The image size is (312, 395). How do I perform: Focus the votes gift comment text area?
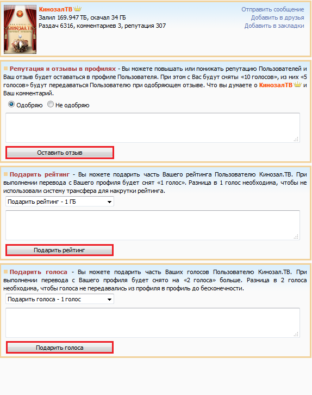(x=153, y=323)
